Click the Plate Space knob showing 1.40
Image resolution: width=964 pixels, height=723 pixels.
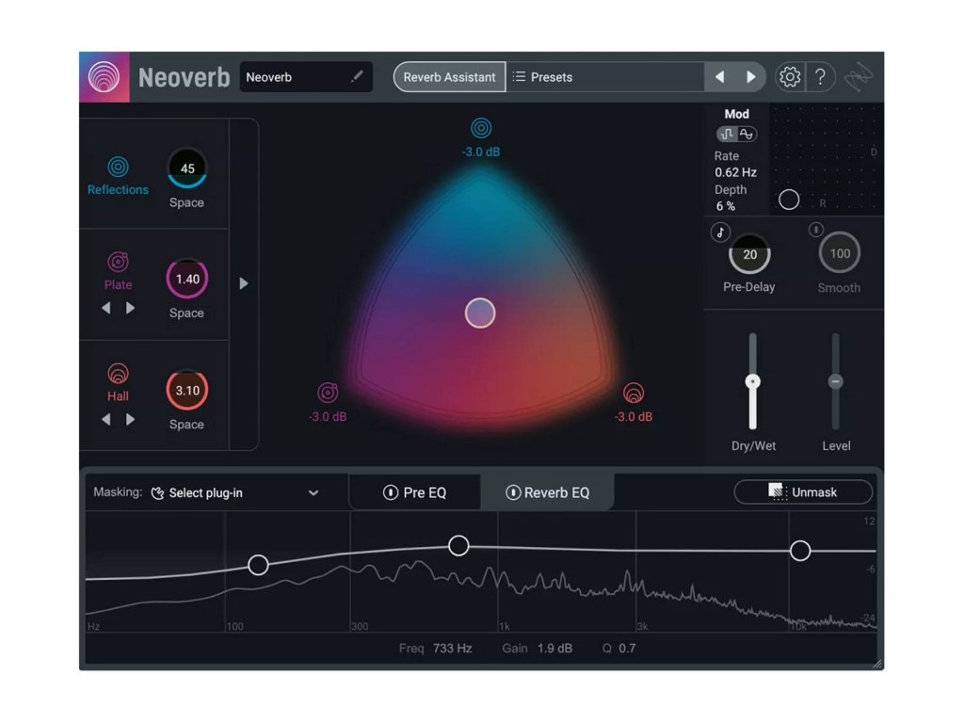click(x=187, y=279)
